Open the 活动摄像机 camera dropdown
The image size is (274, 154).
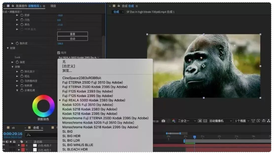click(x=221, y=121)
